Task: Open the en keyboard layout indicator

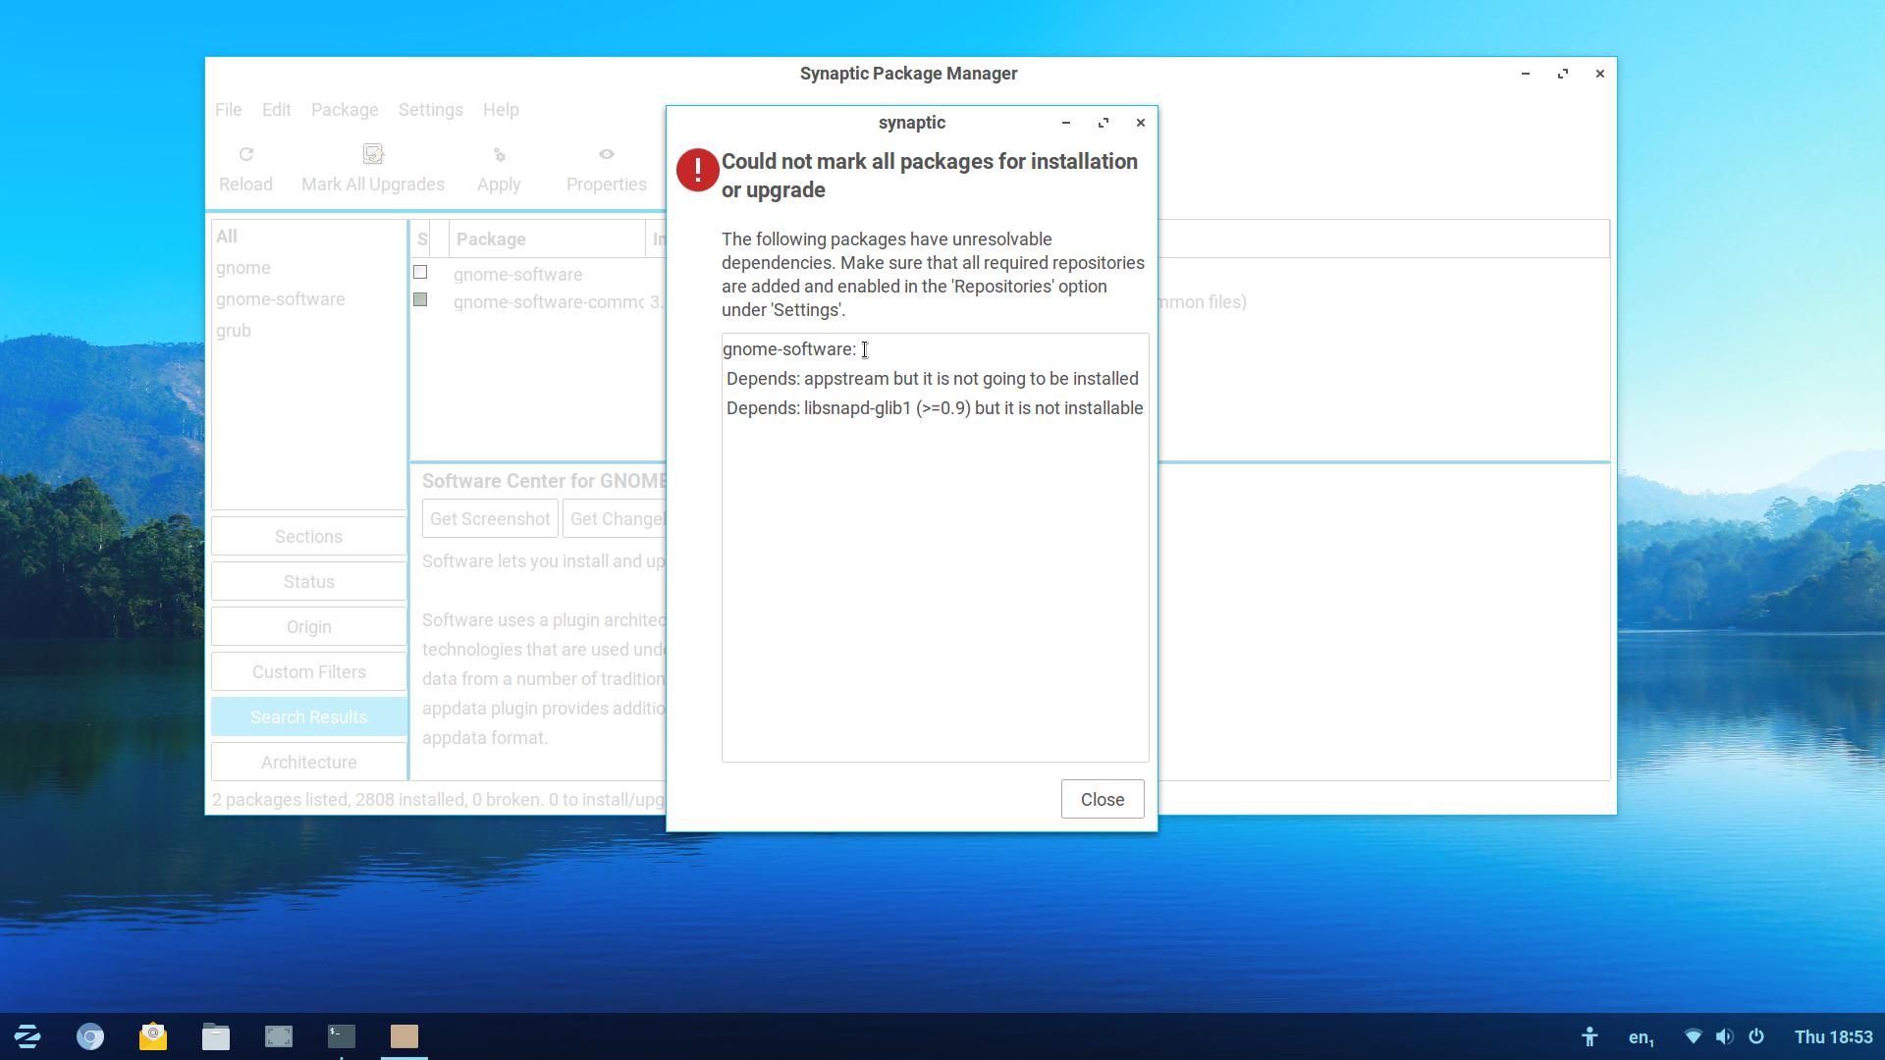Action: 1641,1036
